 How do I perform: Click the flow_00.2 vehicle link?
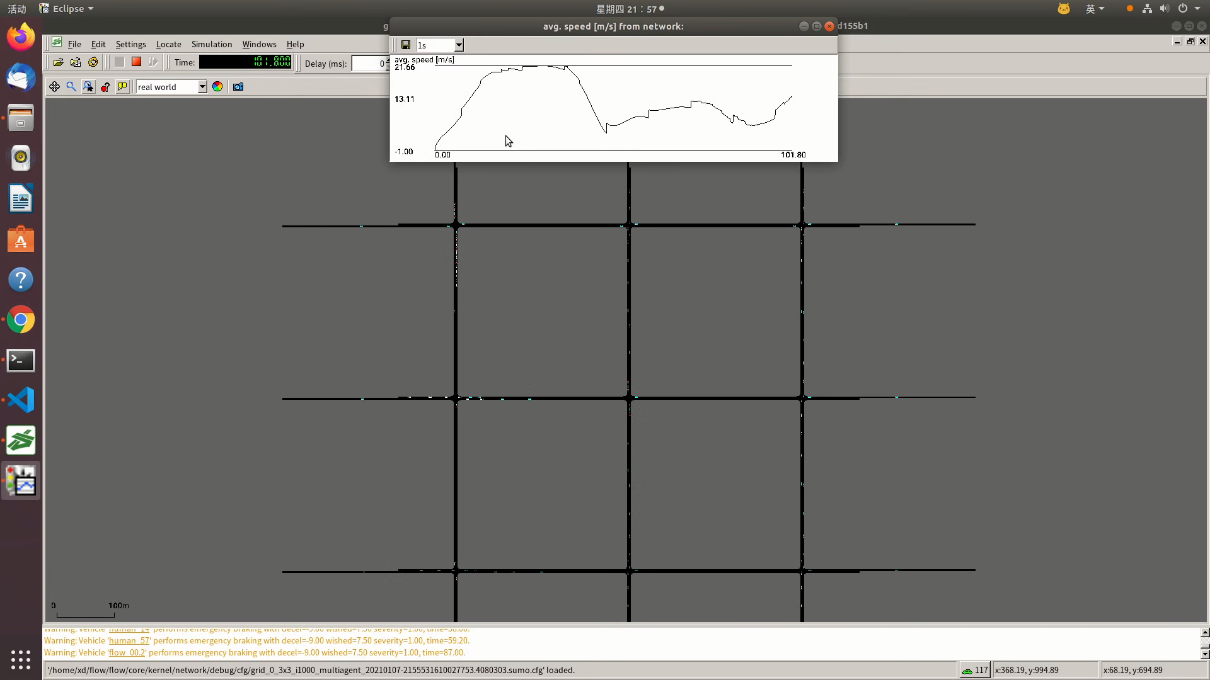point(127,652)
